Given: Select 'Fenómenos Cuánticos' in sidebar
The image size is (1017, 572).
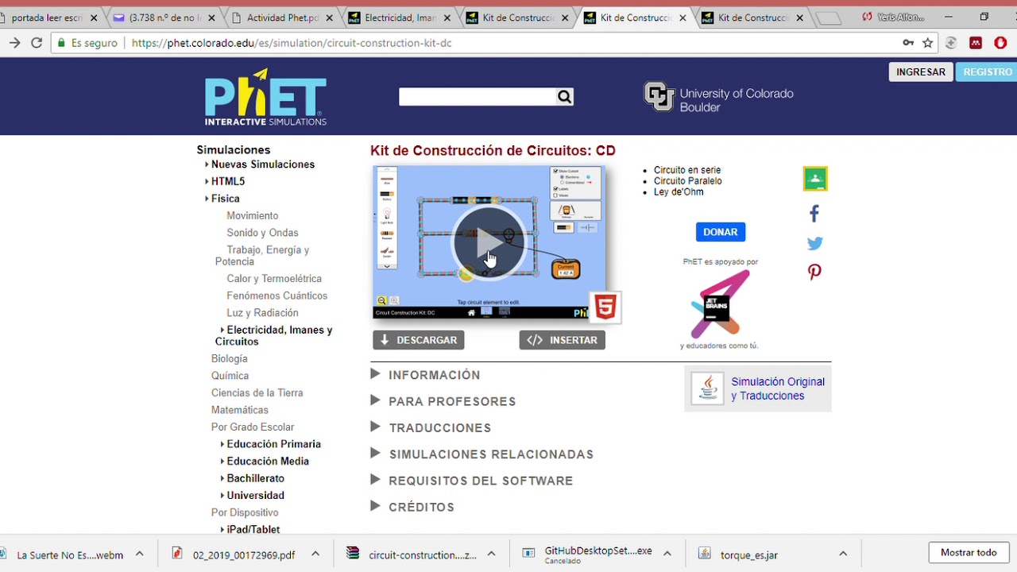Looking at the screenshot, I should click(276, 296).
